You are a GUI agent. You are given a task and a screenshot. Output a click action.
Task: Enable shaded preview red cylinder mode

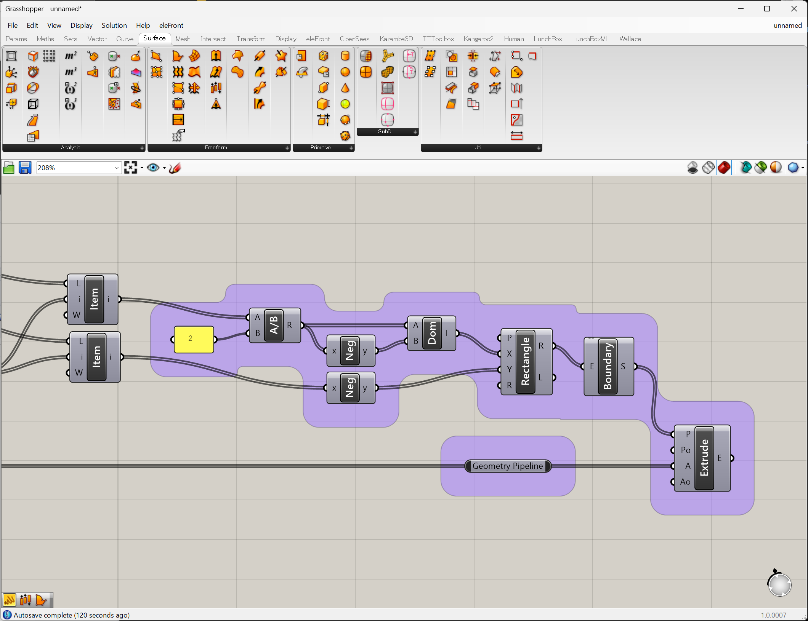[724, 168]
